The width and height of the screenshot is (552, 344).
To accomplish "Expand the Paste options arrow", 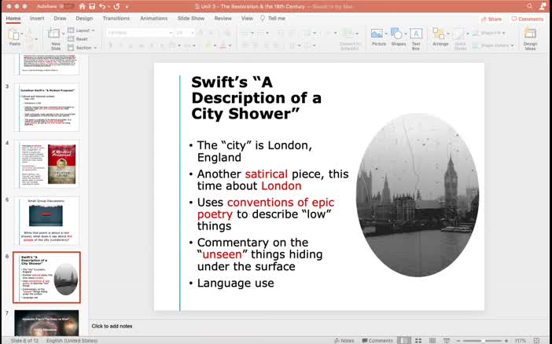I will (22, 34).
